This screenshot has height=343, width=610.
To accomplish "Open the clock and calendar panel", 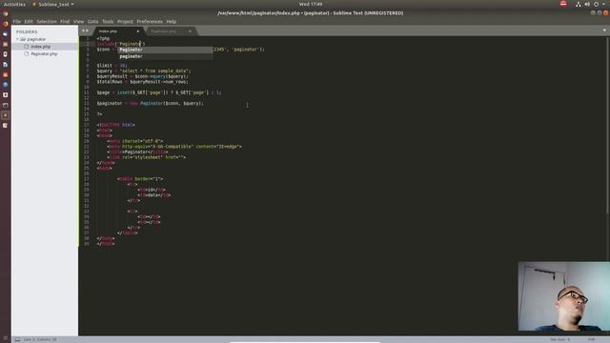I will point(311,4).
